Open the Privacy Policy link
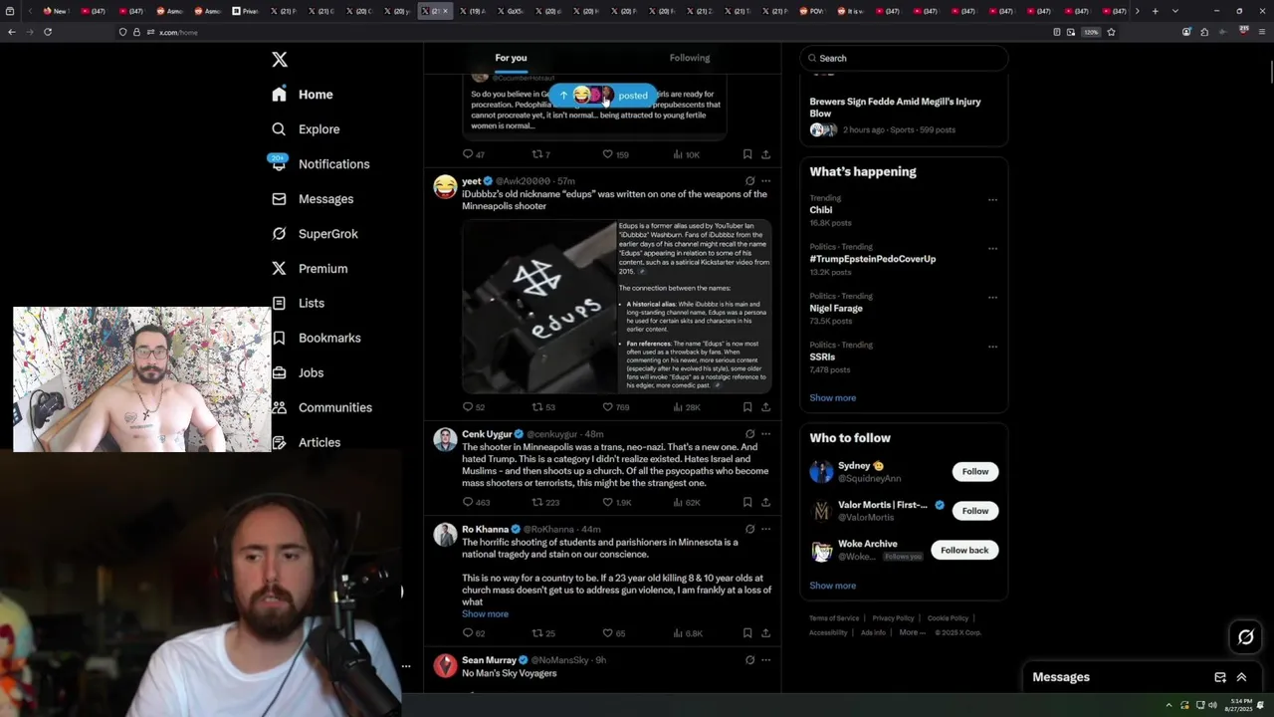 coord(893,618)
